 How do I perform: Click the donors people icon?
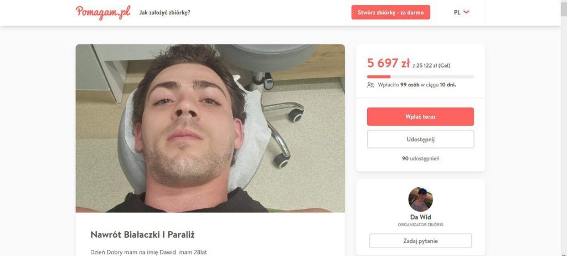pyautogui.click(x=370, y=85)
